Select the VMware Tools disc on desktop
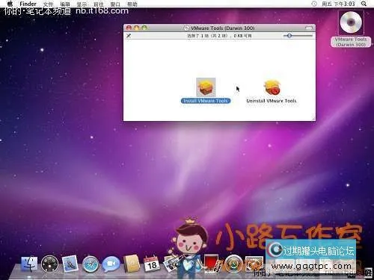374x280 pixels. (x=351, y=22)
